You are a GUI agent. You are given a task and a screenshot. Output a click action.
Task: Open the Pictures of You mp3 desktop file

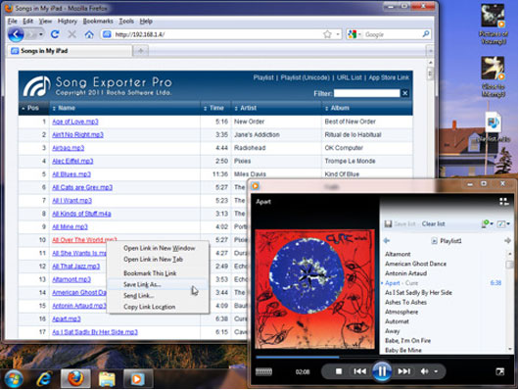(x=493, y=25)
